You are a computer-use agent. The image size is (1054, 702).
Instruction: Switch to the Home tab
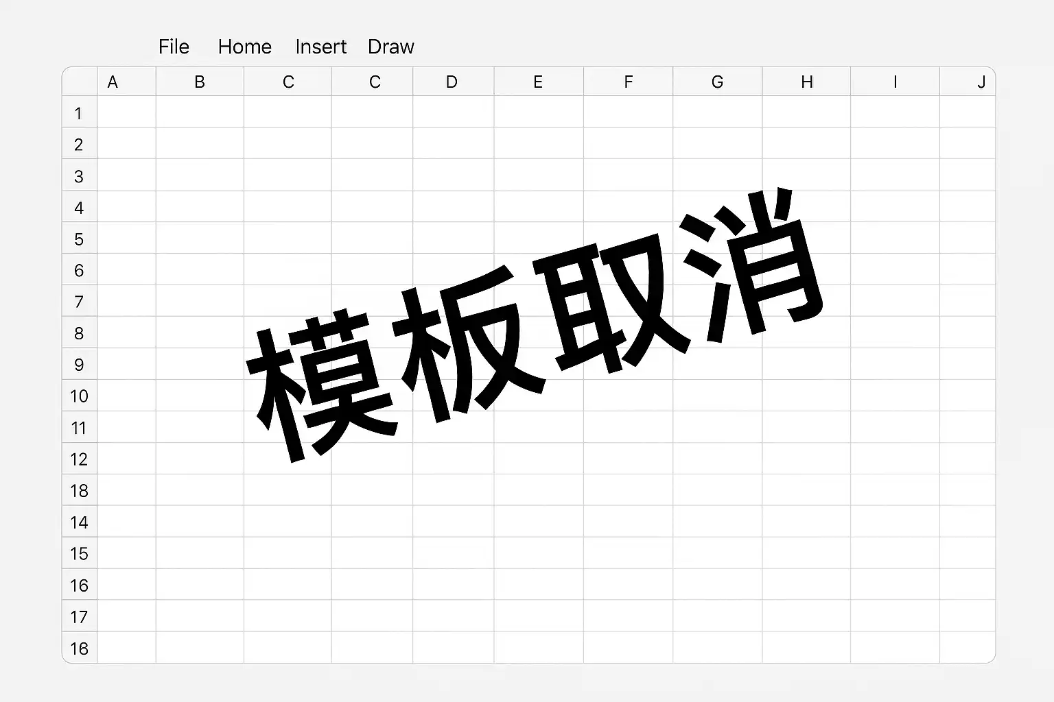coord(245,47)
